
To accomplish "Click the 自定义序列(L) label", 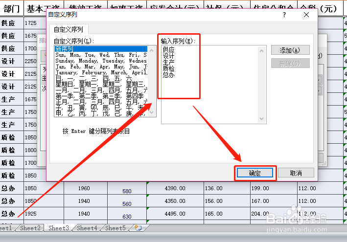I will (x=74, y=42).
